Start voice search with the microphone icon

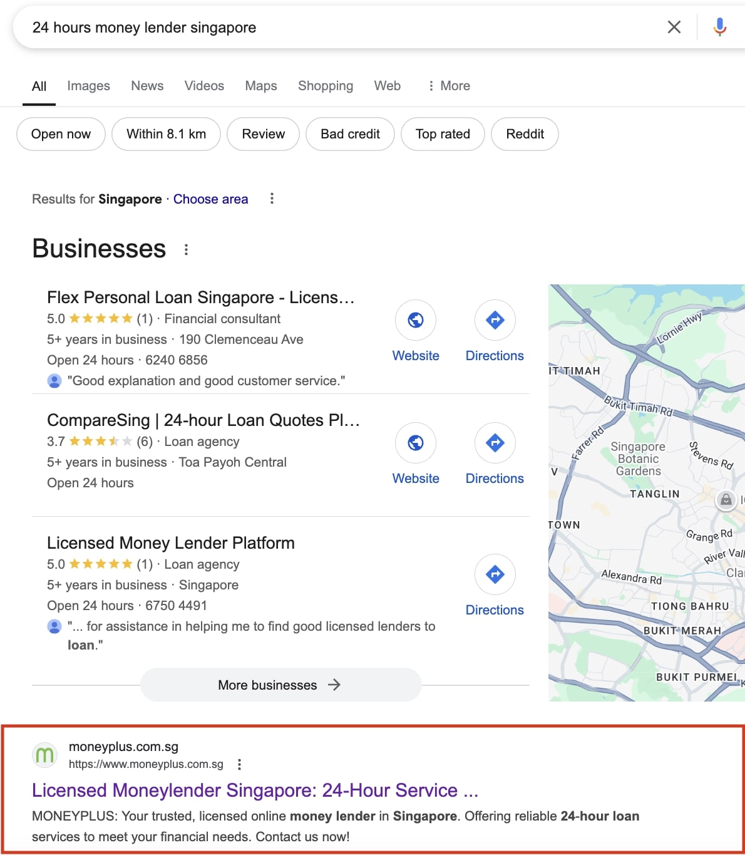720,27
